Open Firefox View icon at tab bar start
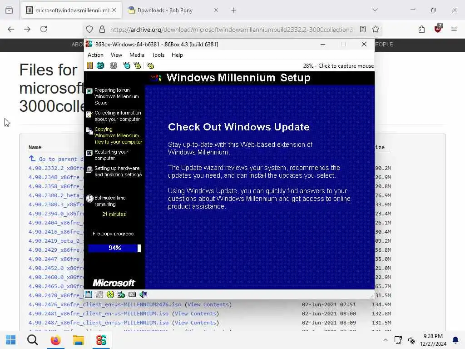The height and width of the screenshot is (349, 465). click(9, 10)
